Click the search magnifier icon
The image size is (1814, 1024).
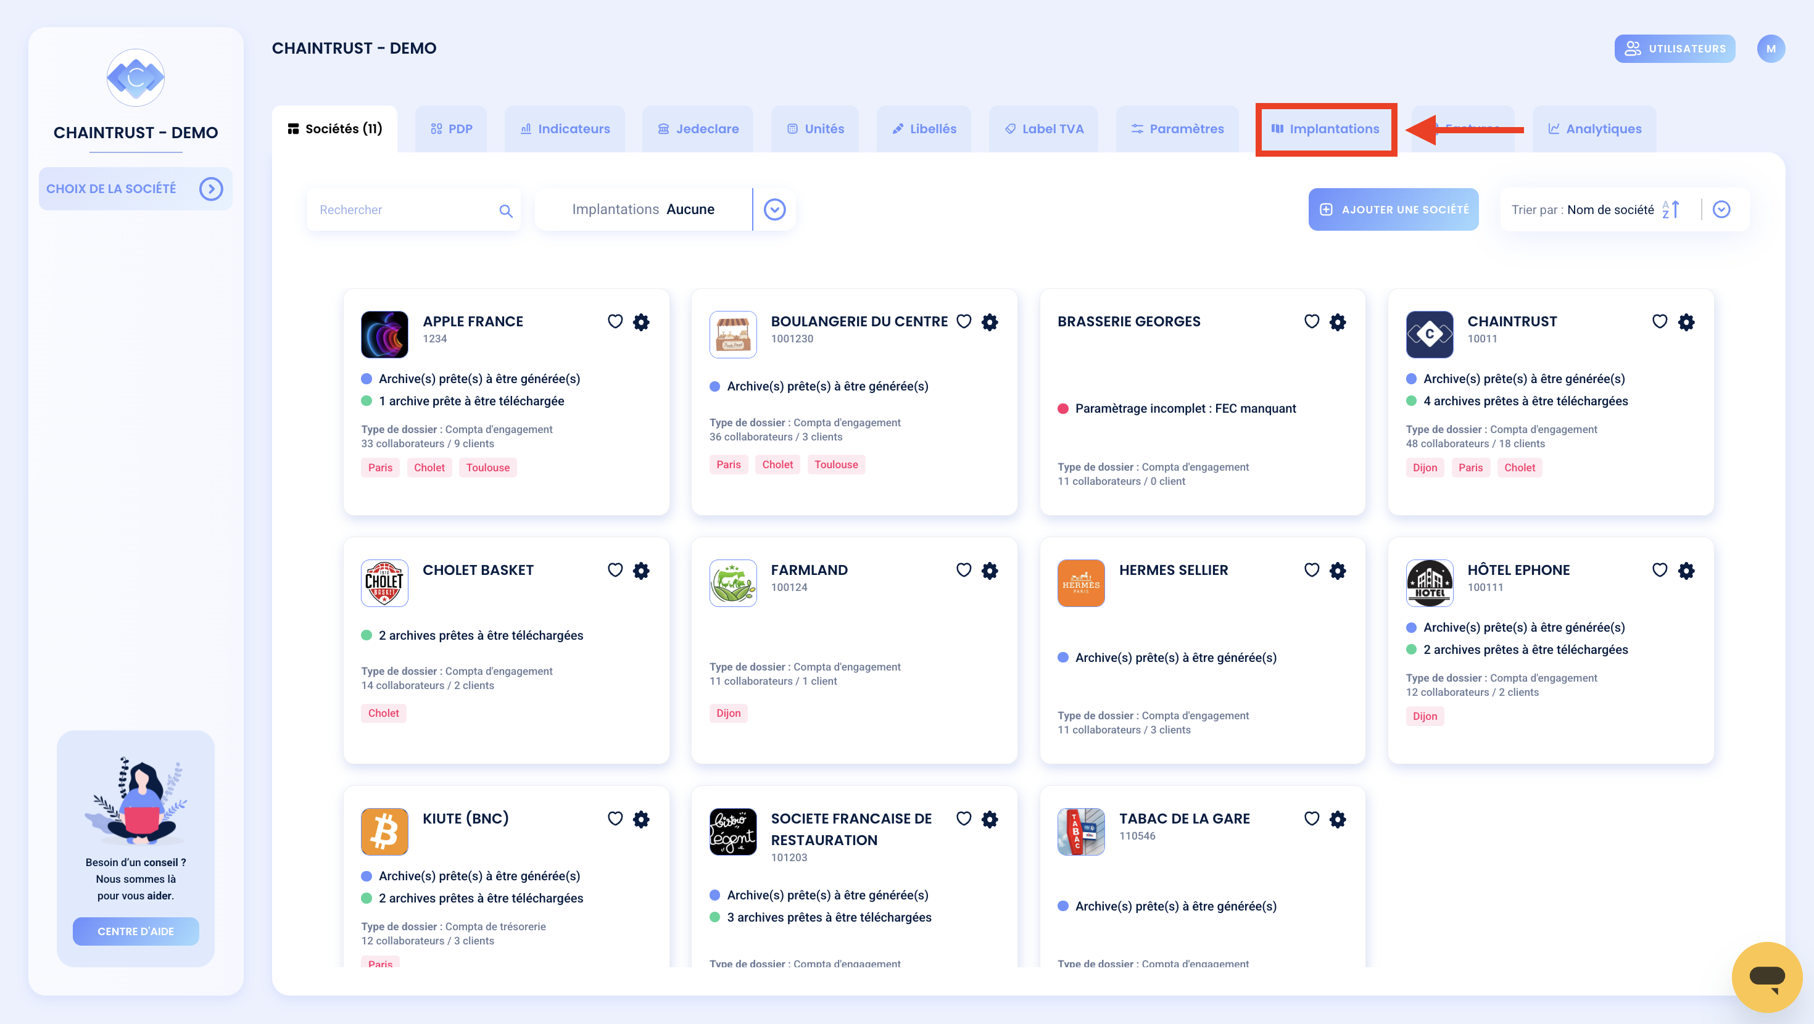pos(505,210)
